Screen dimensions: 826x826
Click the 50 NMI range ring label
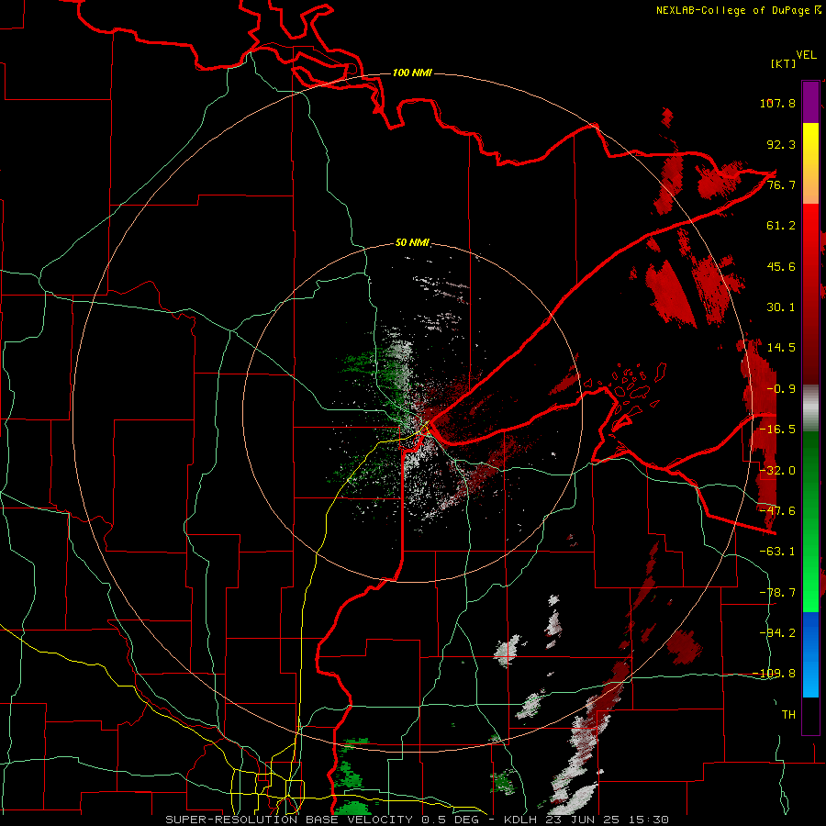tap(412, 243)
